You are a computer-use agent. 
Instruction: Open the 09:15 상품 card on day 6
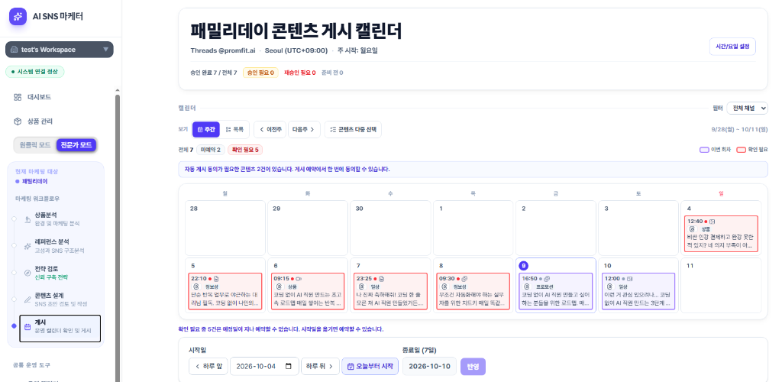click(308, 291)
